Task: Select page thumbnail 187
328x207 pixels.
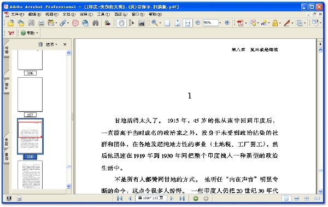Action: point(30,95)
